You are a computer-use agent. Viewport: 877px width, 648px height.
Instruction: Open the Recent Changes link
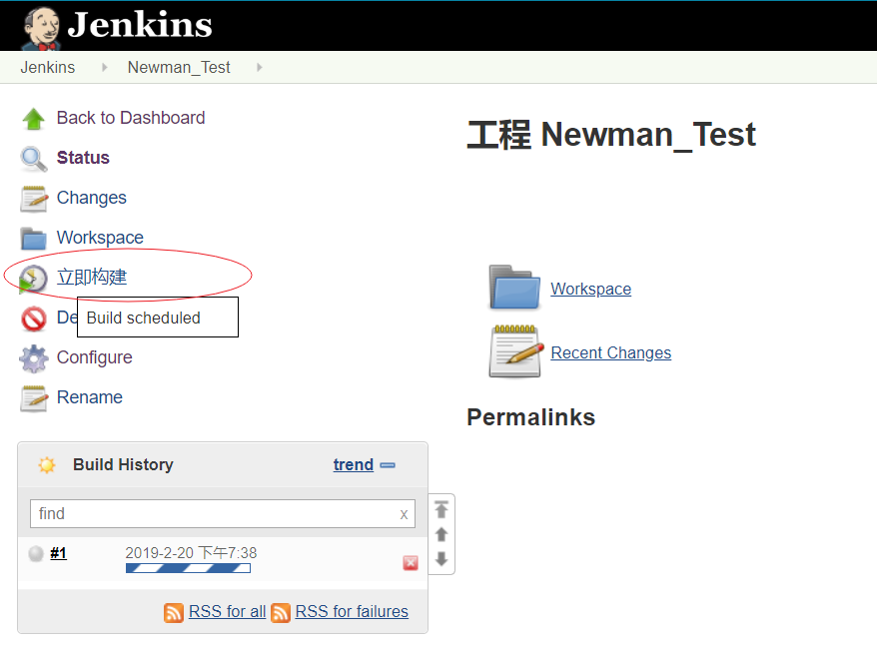click(x=610, y=352)
